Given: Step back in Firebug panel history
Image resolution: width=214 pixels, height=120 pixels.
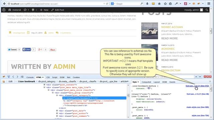Looking at the screenshot, I should point(13,77).
